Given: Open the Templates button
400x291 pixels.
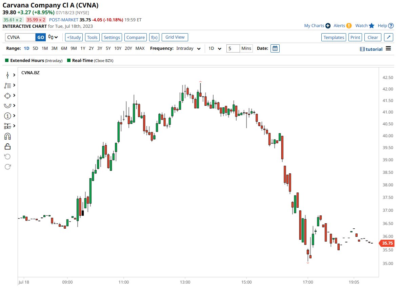Looking at the screenshot, I should (x=334, y=37).
